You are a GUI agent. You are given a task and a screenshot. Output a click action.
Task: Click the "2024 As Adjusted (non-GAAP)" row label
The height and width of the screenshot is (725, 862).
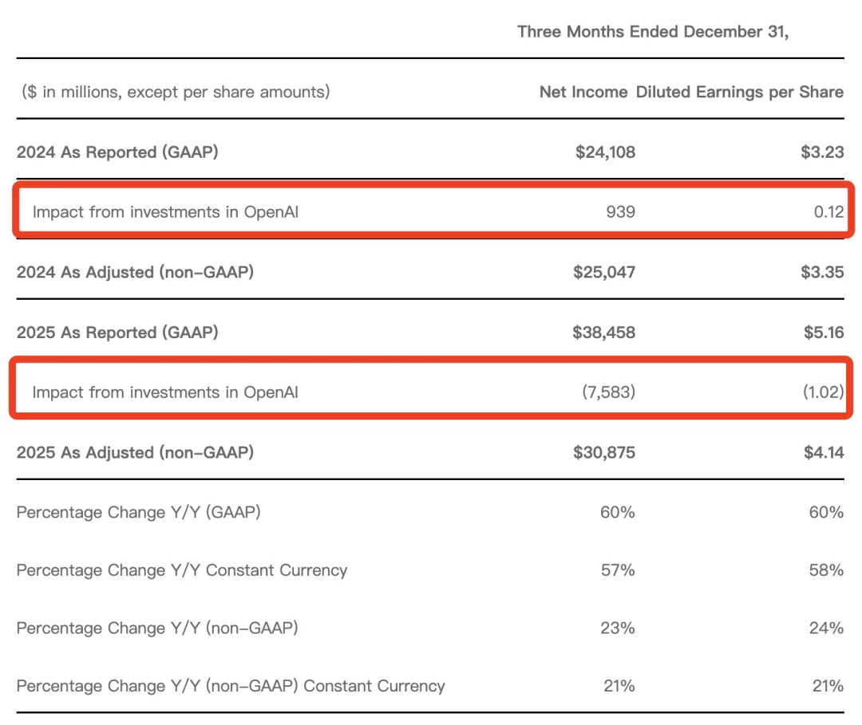[135, 272]
